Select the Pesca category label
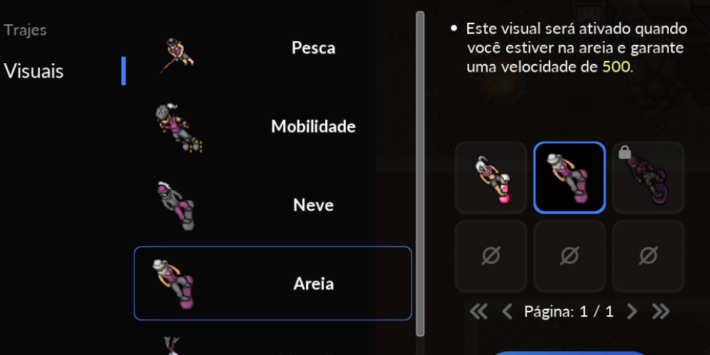The width and height of the screenshot is (710, 355). [x=313, y=48]
